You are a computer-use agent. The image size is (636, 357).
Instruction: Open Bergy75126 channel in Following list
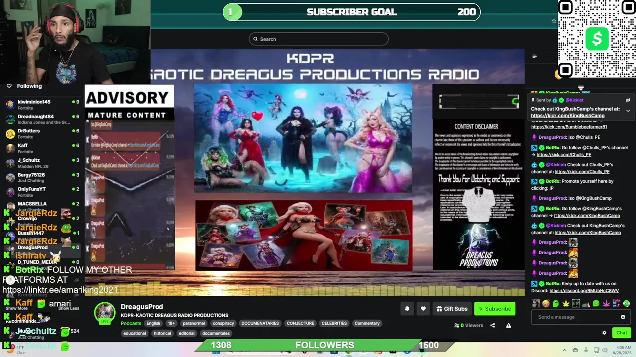pyautogui.click(x=42, y=178)
